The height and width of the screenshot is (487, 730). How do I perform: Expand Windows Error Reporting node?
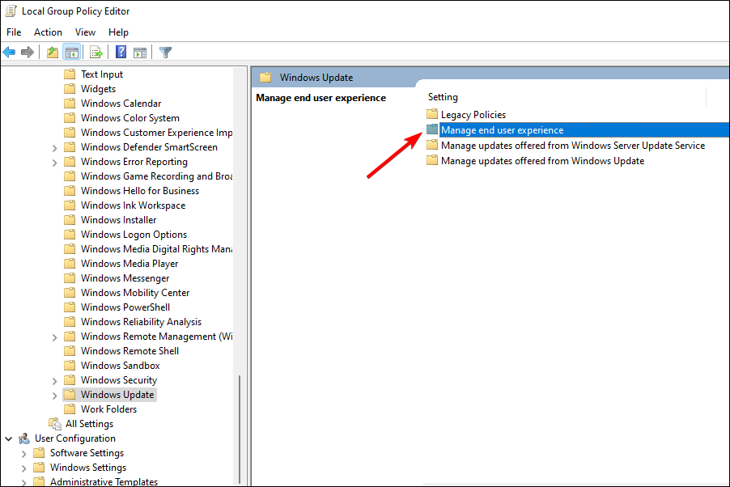click(54, 163)
